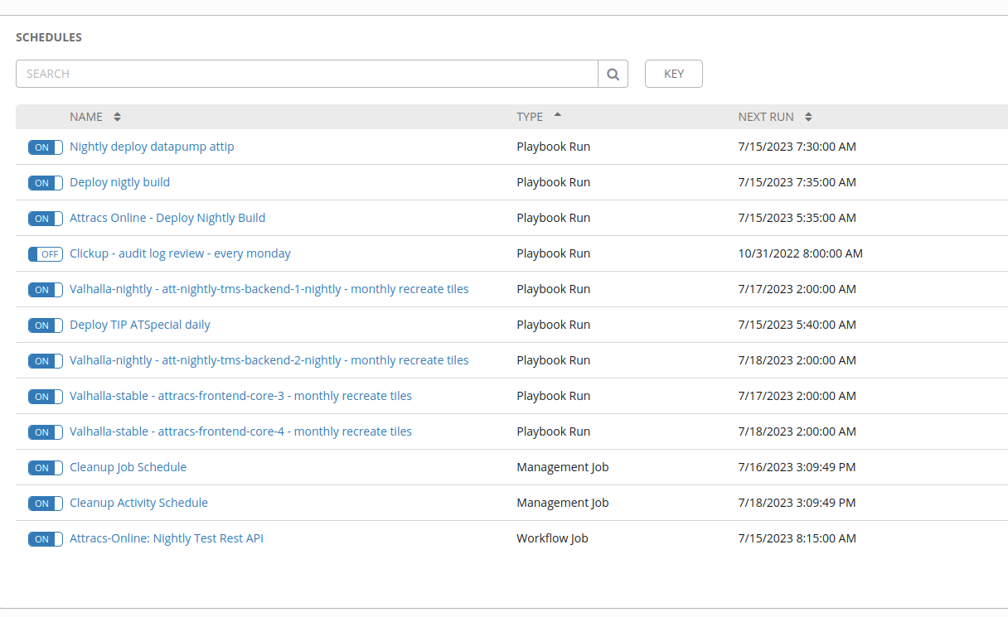Sort schedules by the Name column arrows

[x=117, y=117]
